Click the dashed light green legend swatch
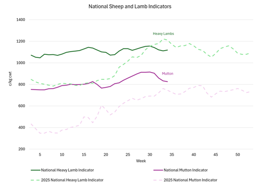The height and width of the screenshot is (190, 260). (x=35, y=180)
